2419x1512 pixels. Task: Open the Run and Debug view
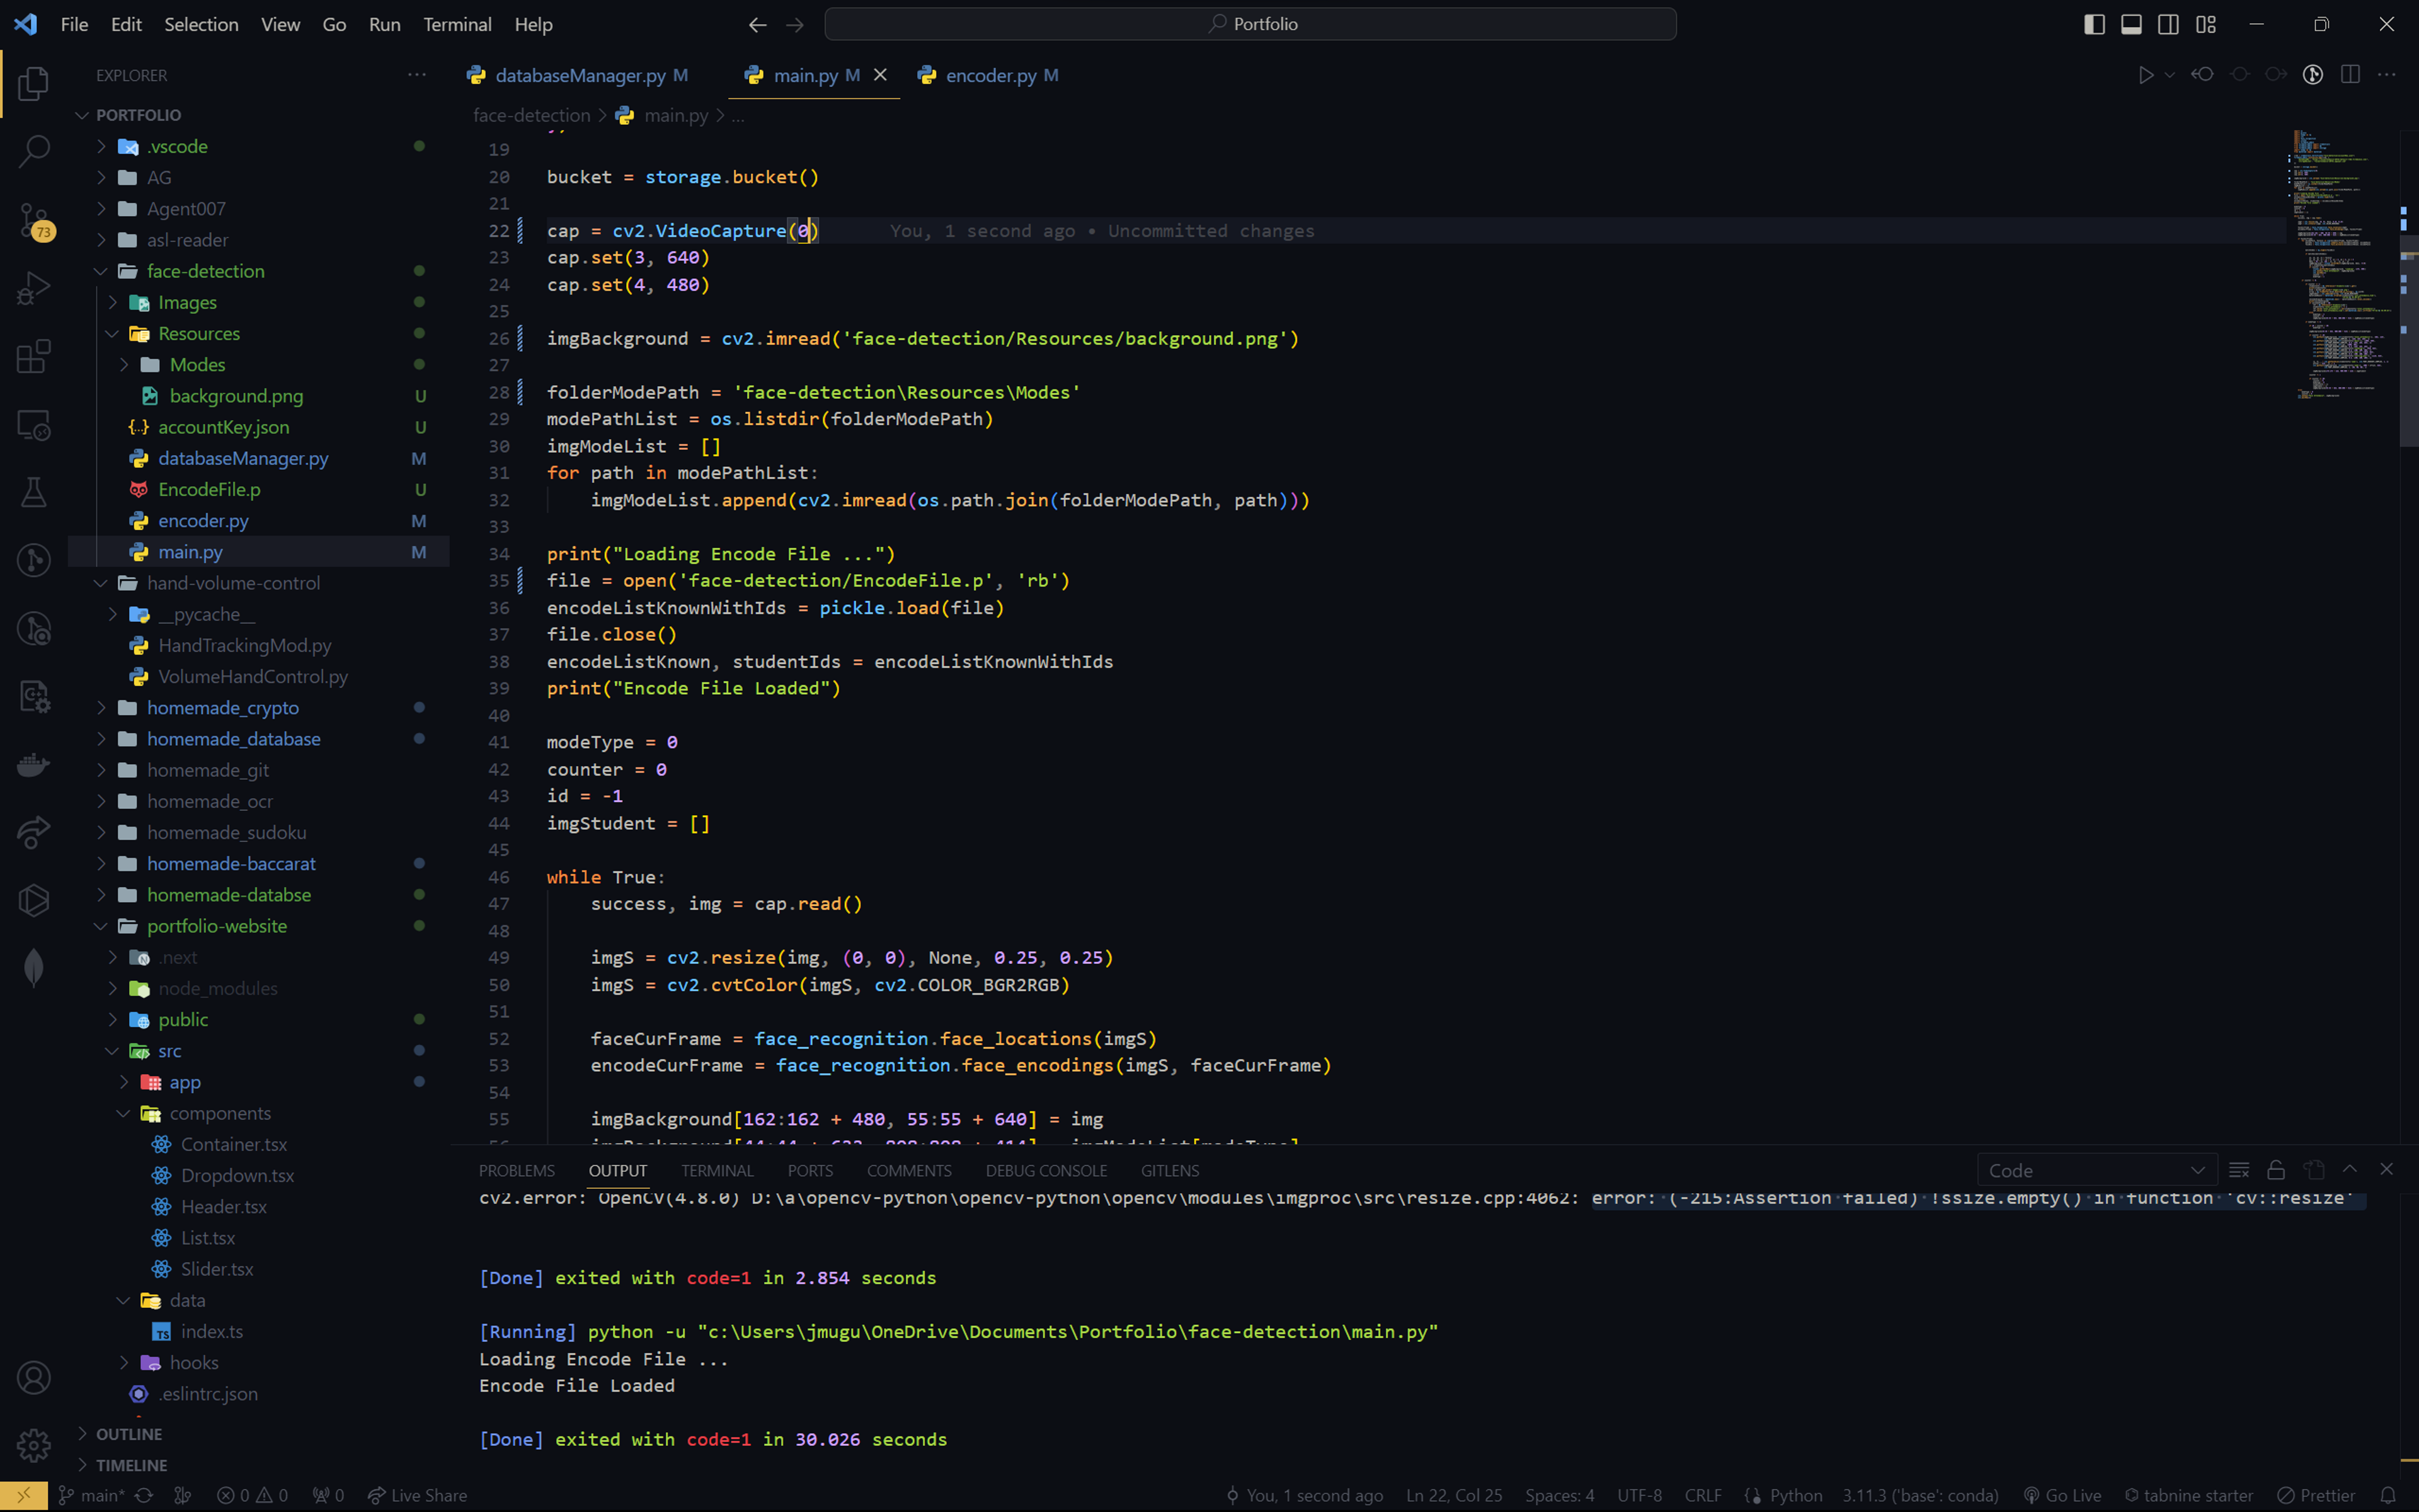point(34,288)
